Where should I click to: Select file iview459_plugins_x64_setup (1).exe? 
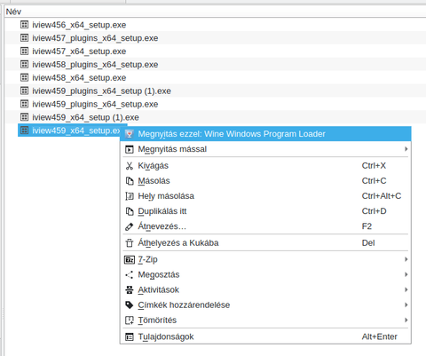tap(101, 91)
